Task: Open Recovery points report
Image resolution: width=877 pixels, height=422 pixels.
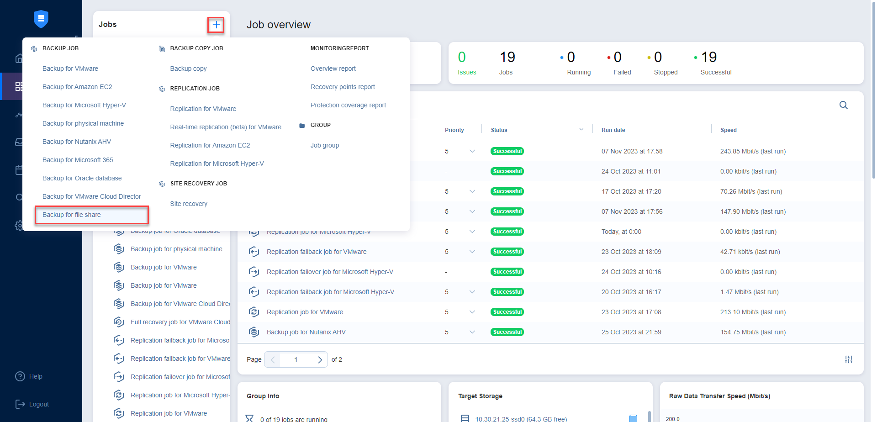Action: click(343, 87)
